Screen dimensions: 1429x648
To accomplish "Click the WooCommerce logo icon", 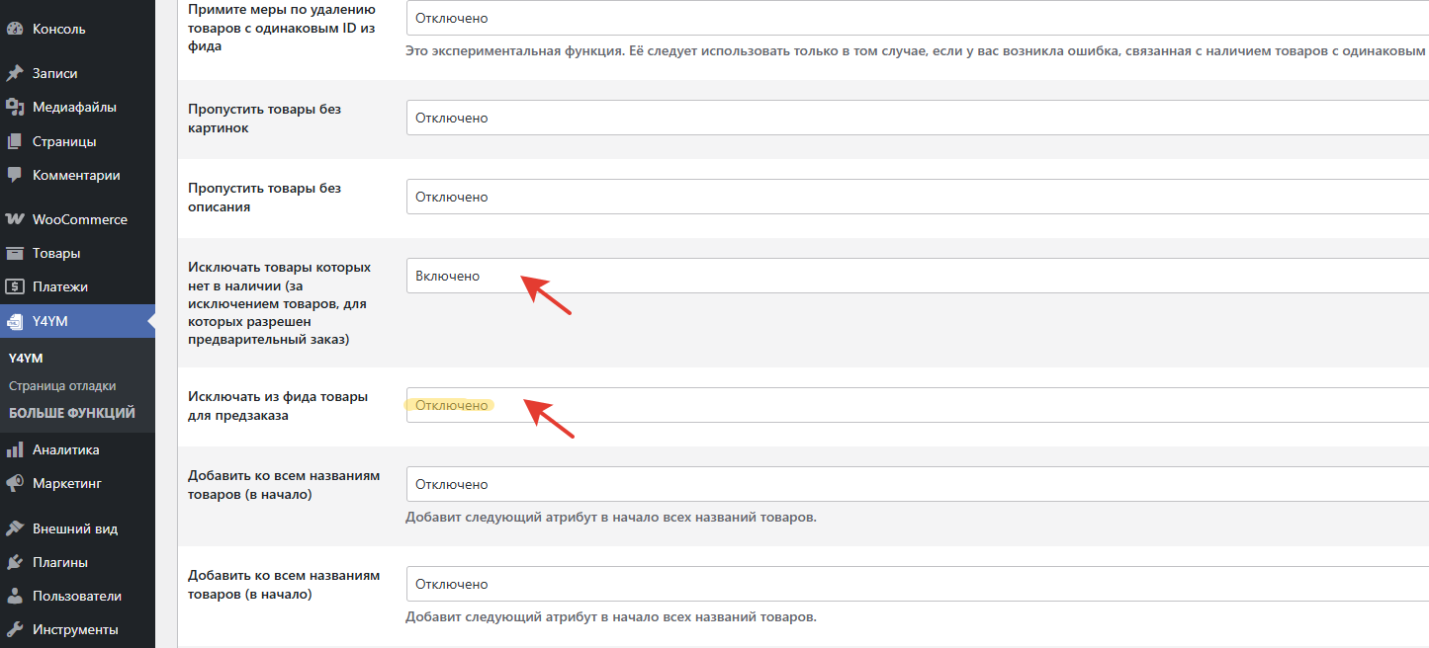I will pyautogui.click(x=15, y=219).
